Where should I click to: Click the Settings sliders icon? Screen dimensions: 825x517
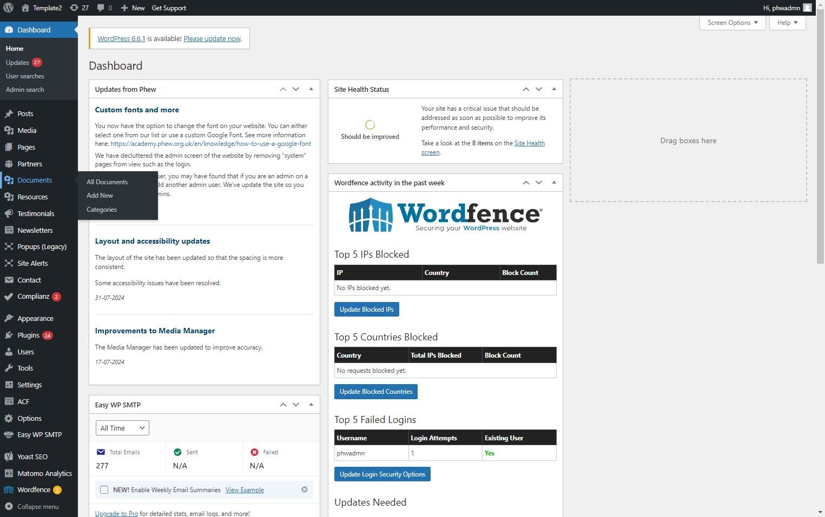pos(9,385)
